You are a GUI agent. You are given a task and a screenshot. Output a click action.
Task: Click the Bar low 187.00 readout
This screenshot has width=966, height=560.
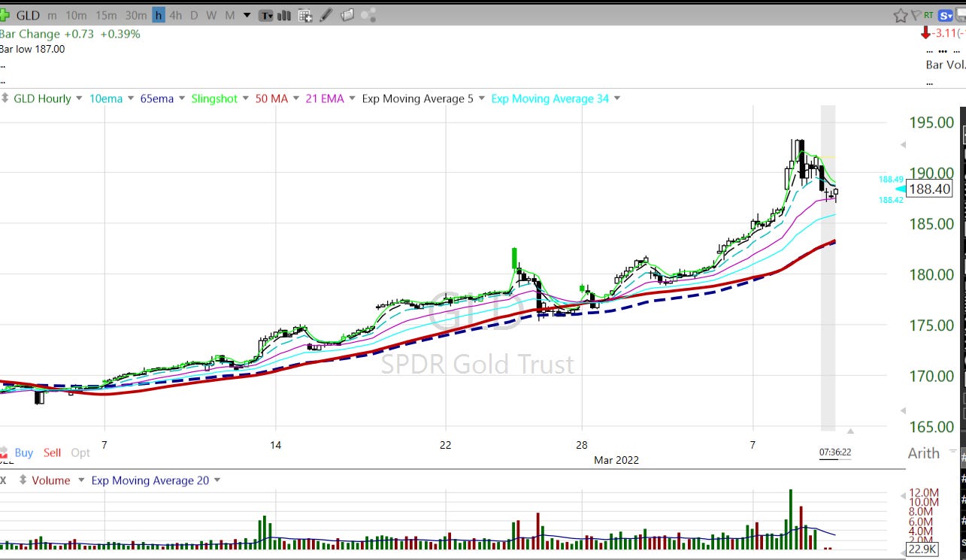[32, 49]
